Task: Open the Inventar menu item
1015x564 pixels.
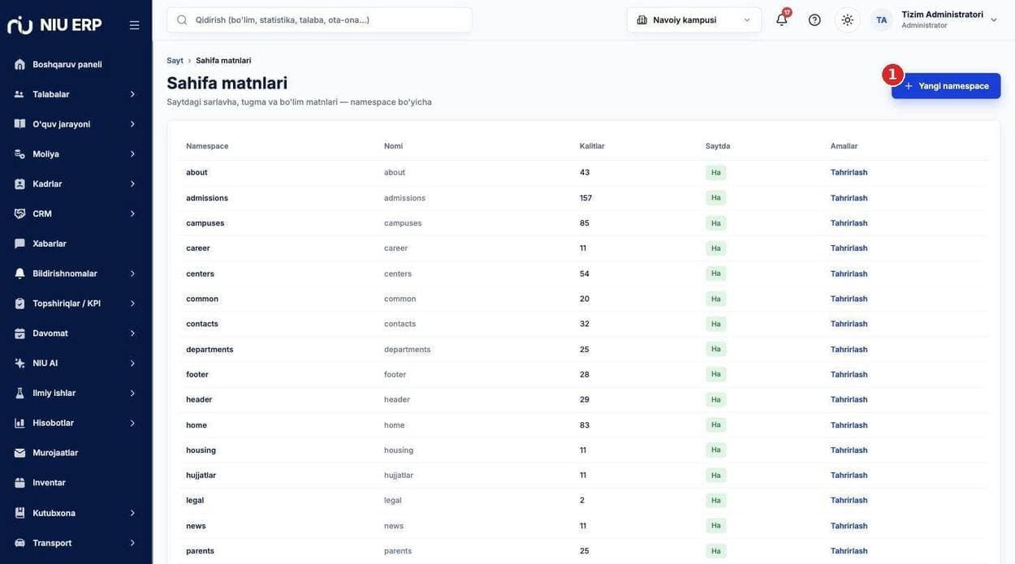Action: [76, 483]
